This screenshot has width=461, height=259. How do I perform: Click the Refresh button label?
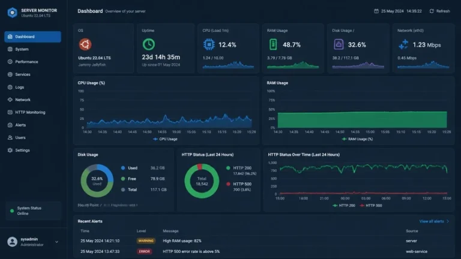pyautogui.click(x=443, y=11)
